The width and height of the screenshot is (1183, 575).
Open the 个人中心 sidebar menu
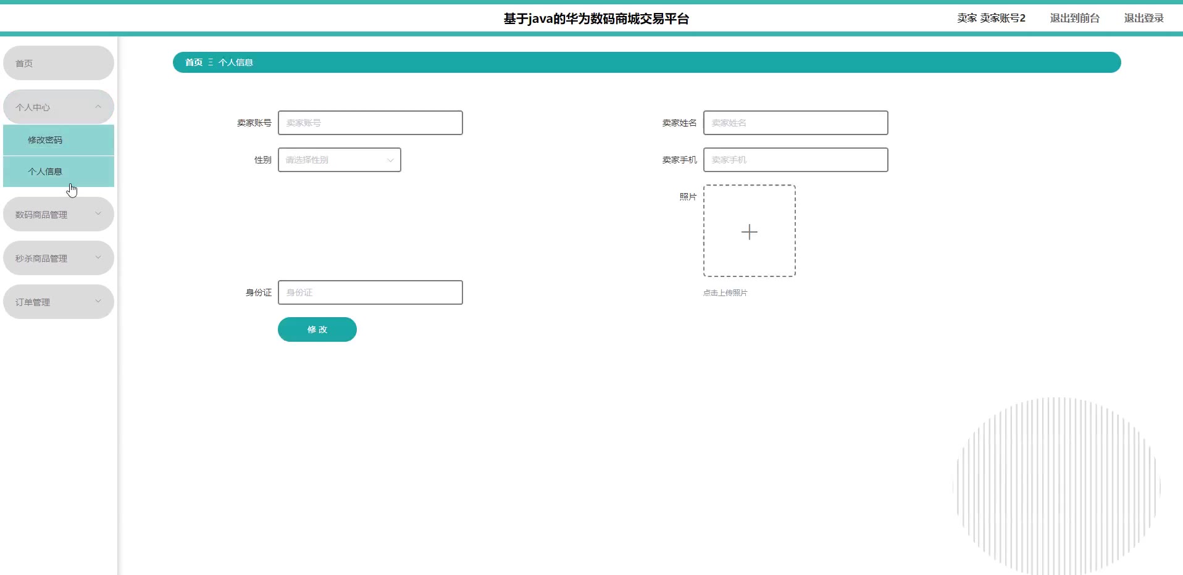(x=59, y=107)
